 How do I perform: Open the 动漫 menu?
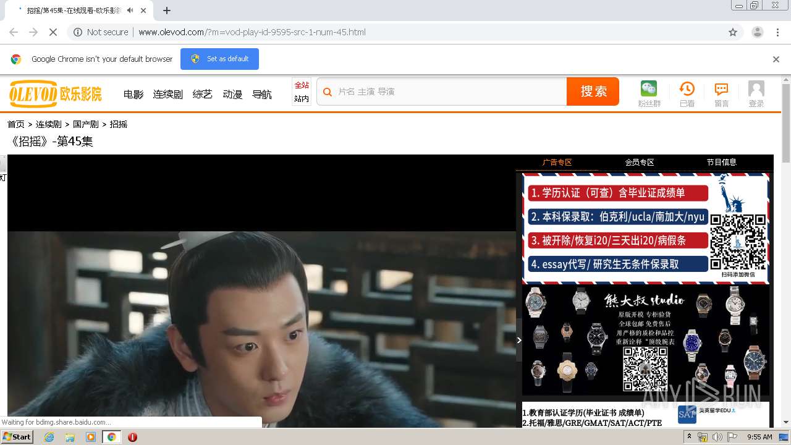coord(232,94)
